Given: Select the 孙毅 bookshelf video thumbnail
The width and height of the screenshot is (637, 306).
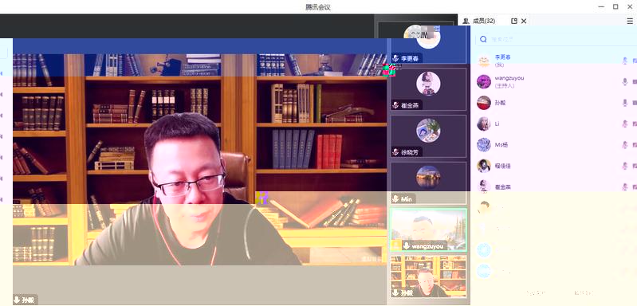Looking at the screenshot, I should pyautogui.click(x=428, y=277).
